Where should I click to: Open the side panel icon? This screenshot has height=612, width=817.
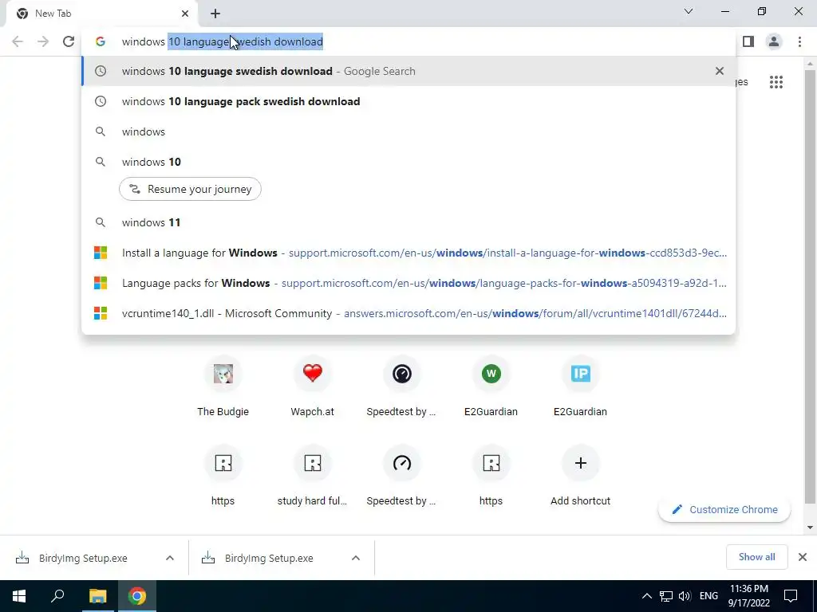click(x=748, y=41)
